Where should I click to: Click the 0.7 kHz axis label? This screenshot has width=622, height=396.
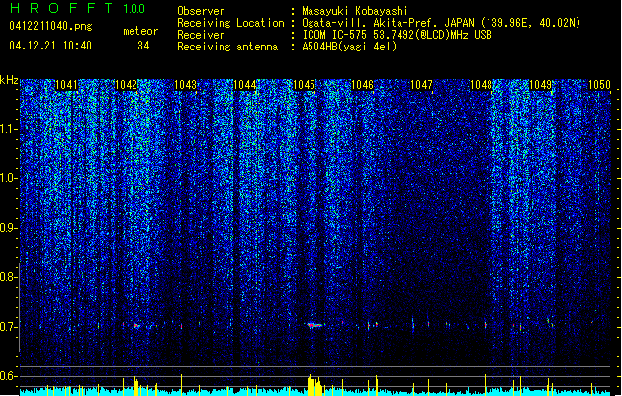(x=9, y=327)
